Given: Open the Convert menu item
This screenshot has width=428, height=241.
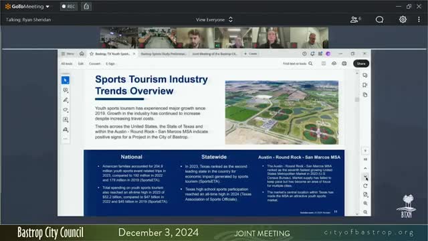Looking at the screenshot, I should pyautogui.click(x=95, y=64).
